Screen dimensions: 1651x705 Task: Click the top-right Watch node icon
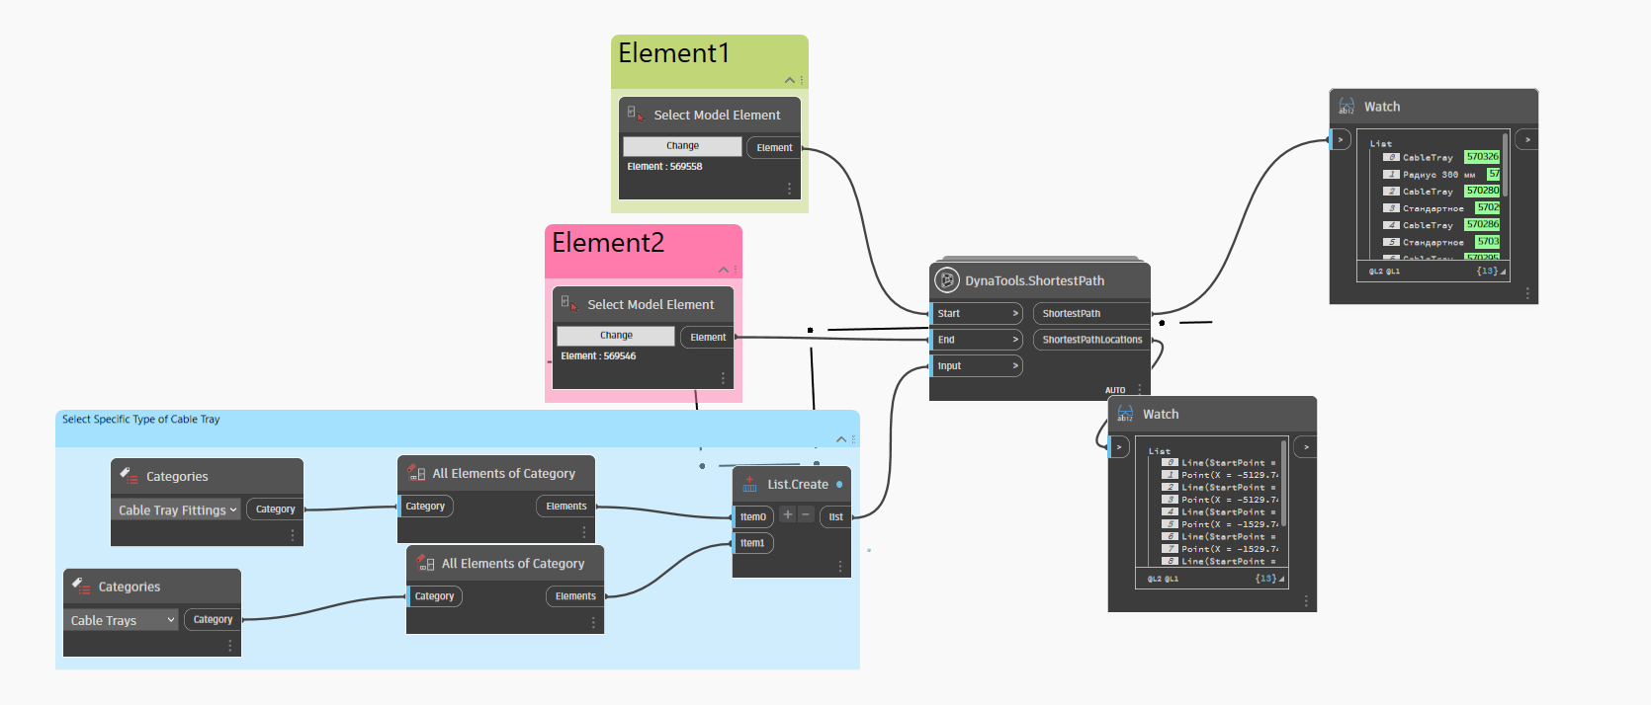tap(1347, 107)
